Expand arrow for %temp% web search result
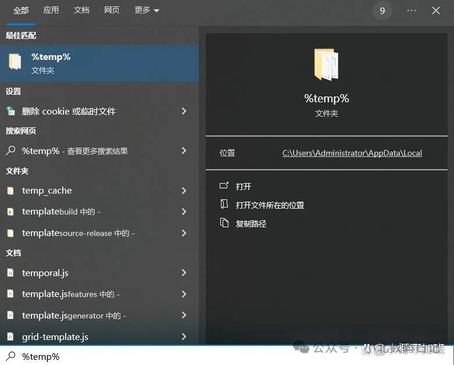The width and height of the screenshot is (454, 365). [x=184, y=151]
